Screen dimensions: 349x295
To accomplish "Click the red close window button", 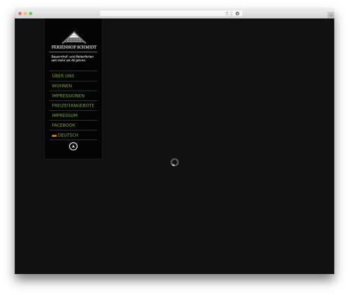I will pyautogui.click(x=20, y=14).
